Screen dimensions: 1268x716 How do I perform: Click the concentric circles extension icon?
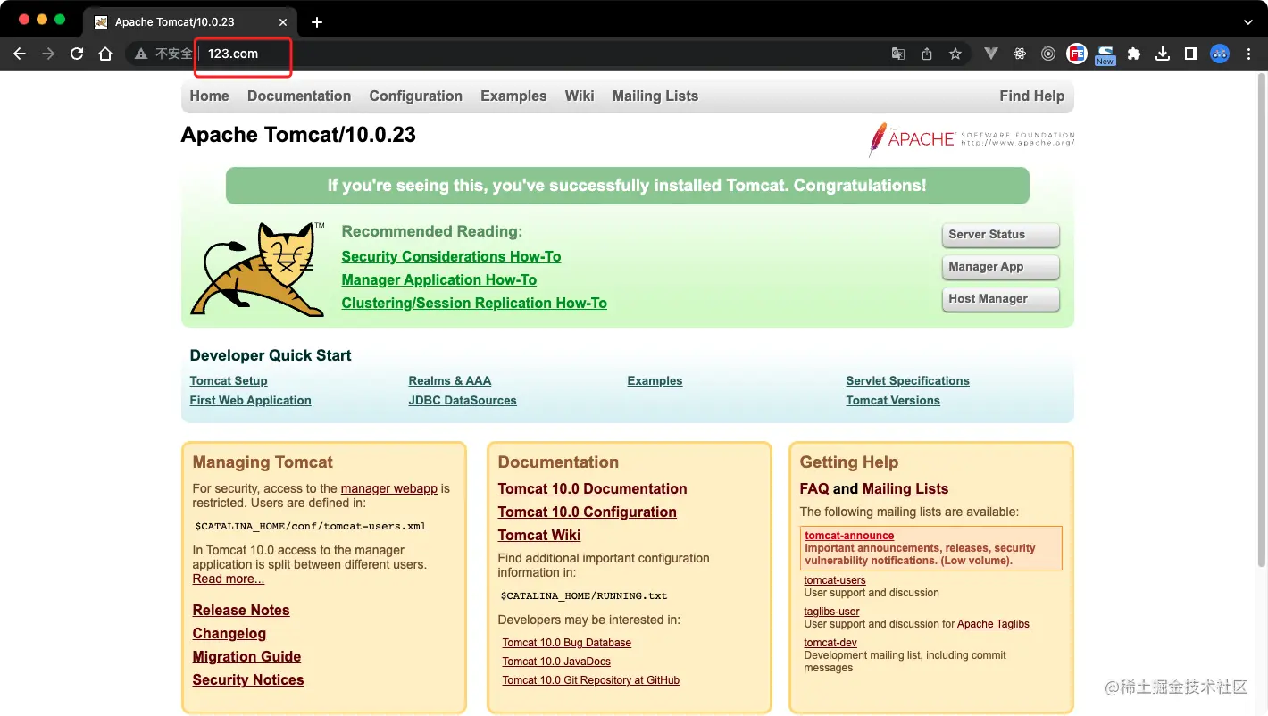(1048, 54)
